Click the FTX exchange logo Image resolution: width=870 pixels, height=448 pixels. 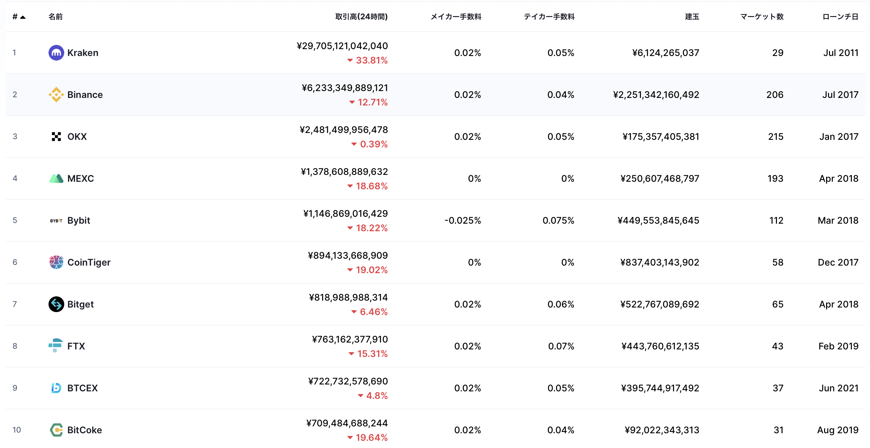56,346
